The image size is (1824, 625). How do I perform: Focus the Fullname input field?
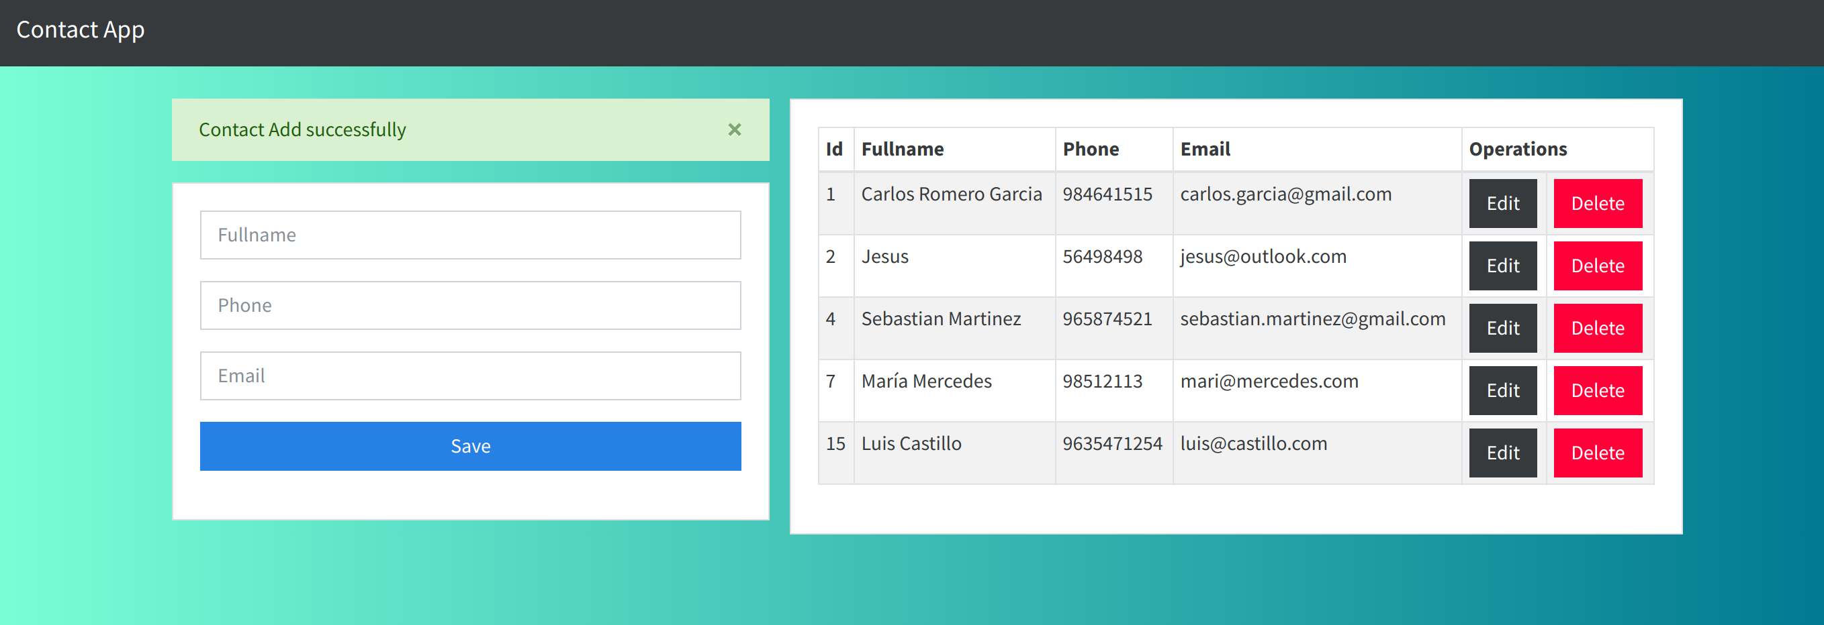coord(470,235)
